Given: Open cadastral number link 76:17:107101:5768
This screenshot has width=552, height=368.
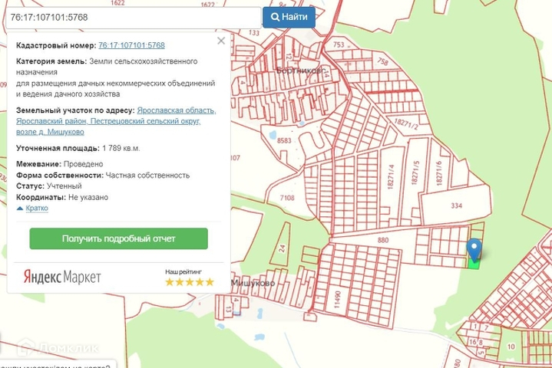Looking at the screenshot, I should (131, 45).
